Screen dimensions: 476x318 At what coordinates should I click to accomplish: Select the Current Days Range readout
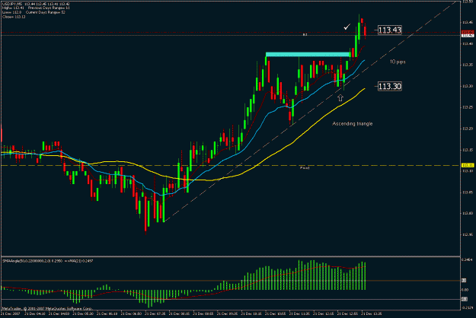click(46, 12)
